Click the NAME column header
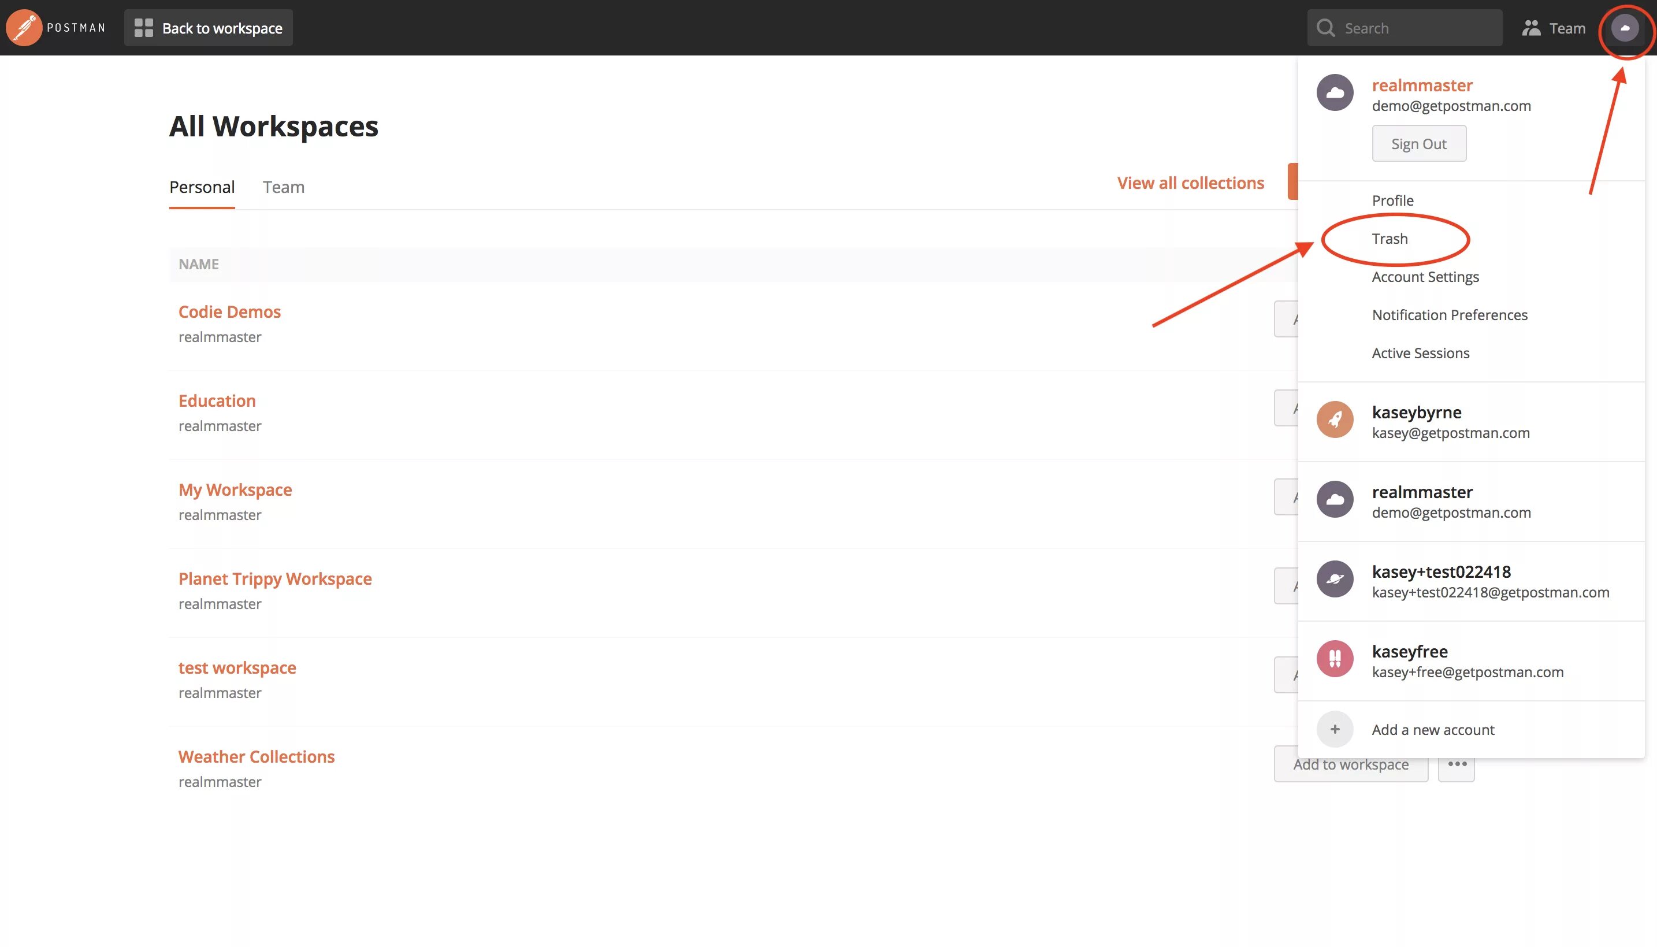The width and height of the screenshot is (1657, 947). [198, 264]
